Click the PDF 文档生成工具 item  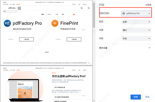tap(60, 87)
